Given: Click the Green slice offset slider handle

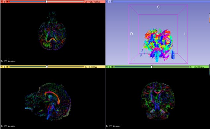Looking at the screenshot, I should pyautogui.click(x=152, y=67).
